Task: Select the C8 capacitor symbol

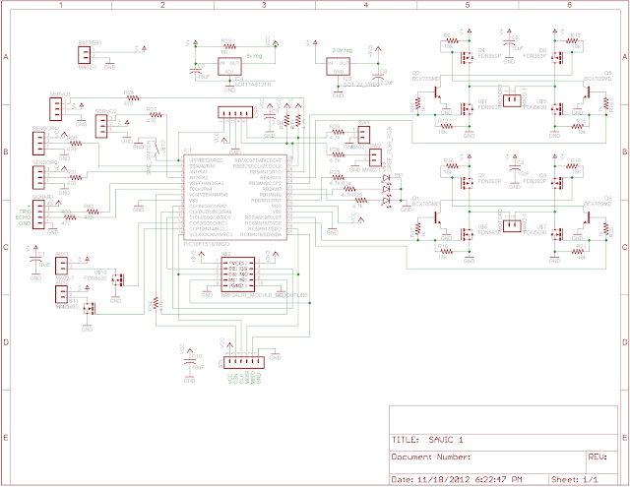Action: click(378, 77)
